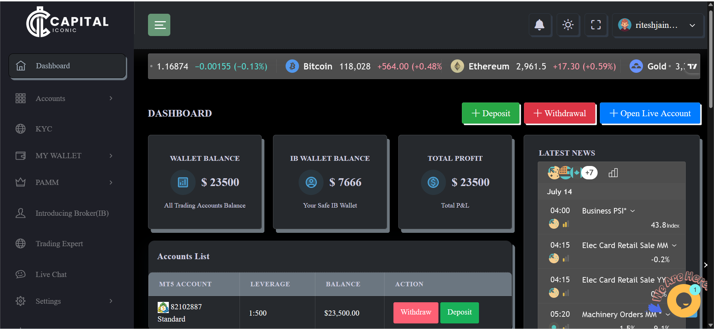714x329 pixels.
Task: Toggle the green hamburger sidebar menu
Action: click(x=159, y=25)
